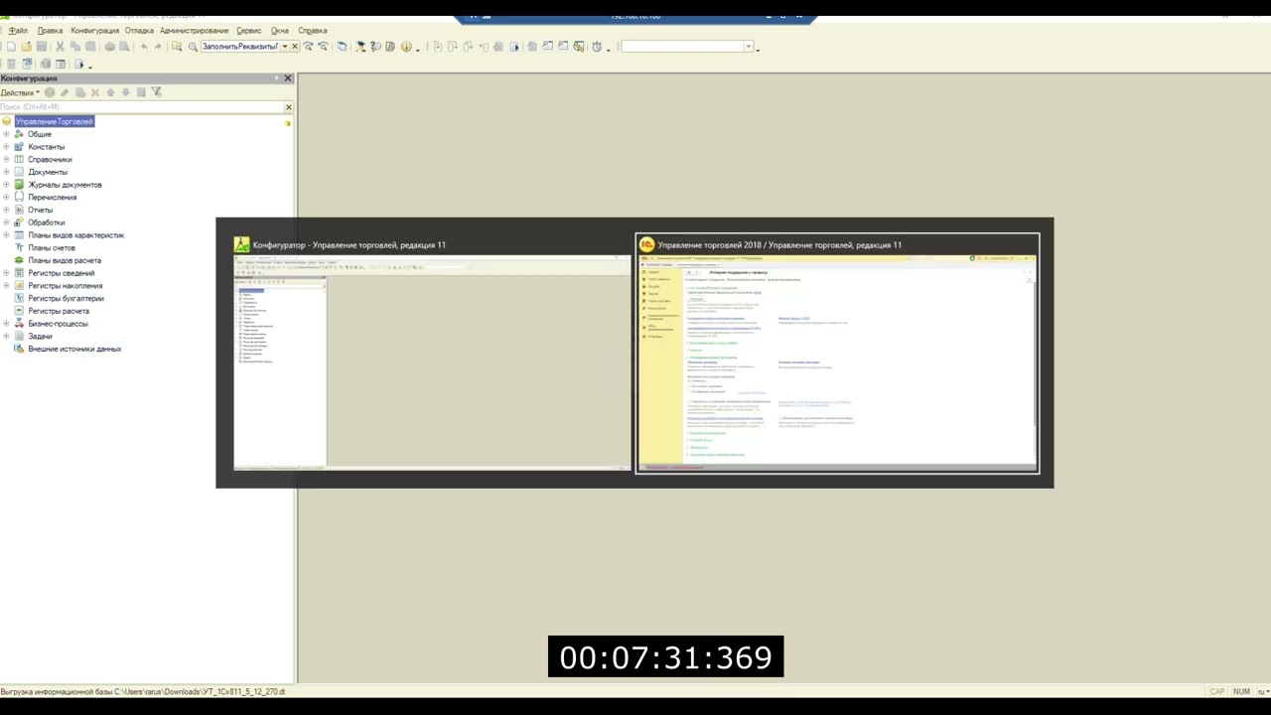Expand the Регистры сведений tree node
This screenshot has width=1271, height=715.
[x=6, y=273]
